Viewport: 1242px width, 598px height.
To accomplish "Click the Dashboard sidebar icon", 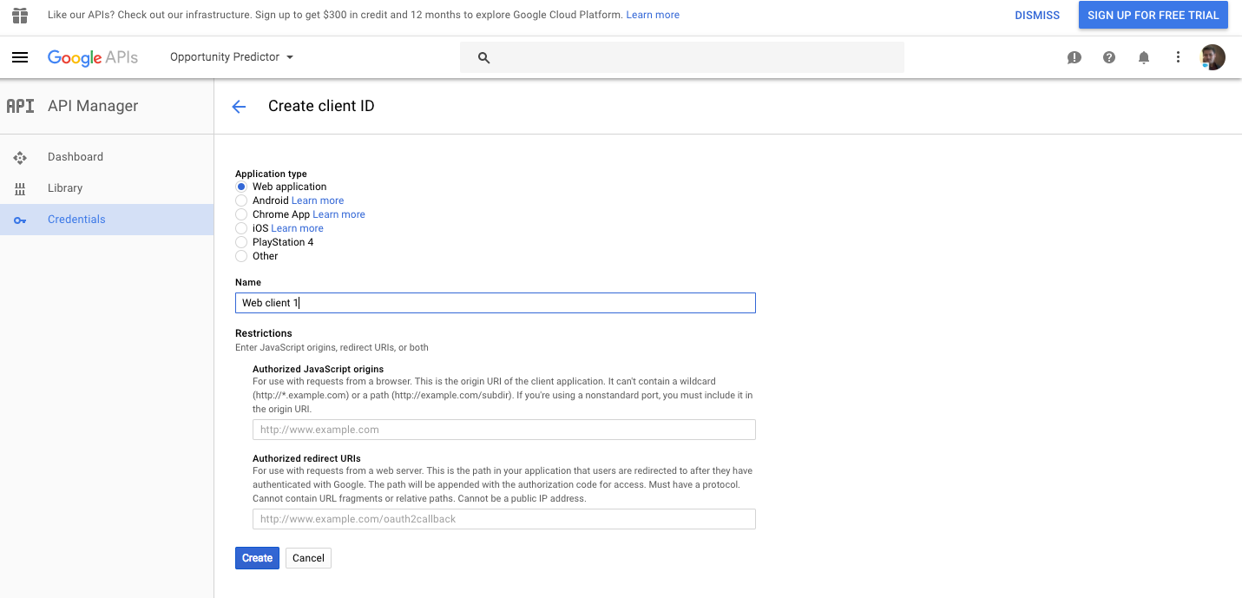I will pyautogui.click(x=20, y=157).
